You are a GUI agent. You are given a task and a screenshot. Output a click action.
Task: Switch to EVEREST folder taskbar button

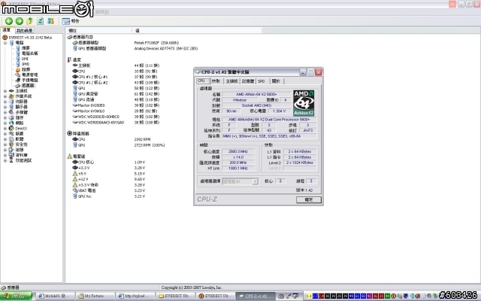coord(175,296)
